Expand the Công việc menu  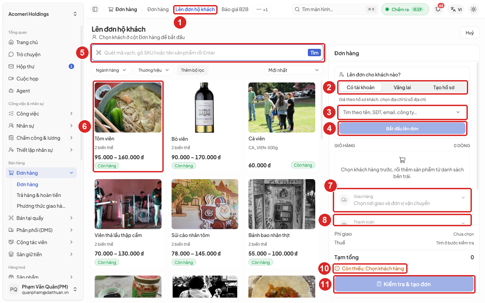[x=41, y=114]
